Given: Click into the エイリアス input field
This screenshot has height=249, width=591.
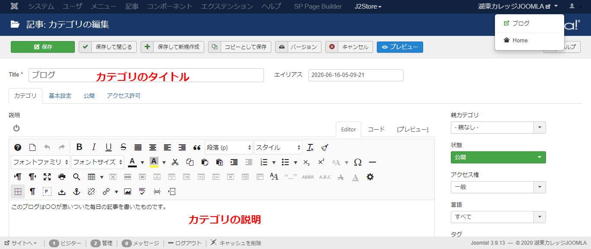Looking at the screenshot, I should click(x=356, y=75).
